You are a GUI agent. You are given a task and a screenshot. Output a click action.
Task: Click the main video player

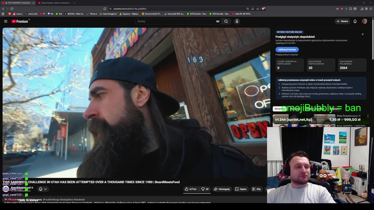(x=136, y=103)
